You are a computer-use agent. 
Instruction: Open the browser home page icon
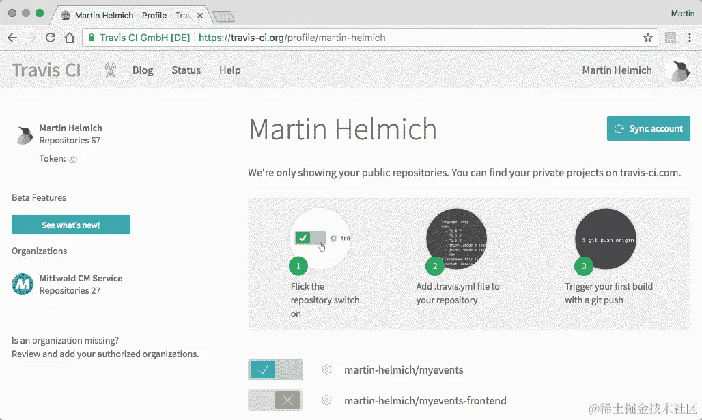click(x=70, y=38)
